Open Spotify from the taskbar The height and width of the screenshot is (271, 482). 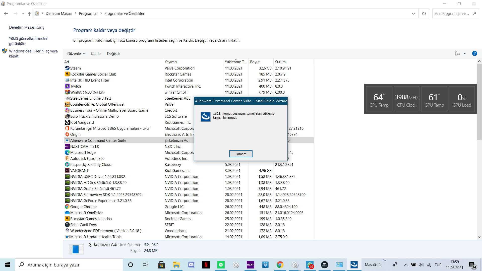pos(221,265)
